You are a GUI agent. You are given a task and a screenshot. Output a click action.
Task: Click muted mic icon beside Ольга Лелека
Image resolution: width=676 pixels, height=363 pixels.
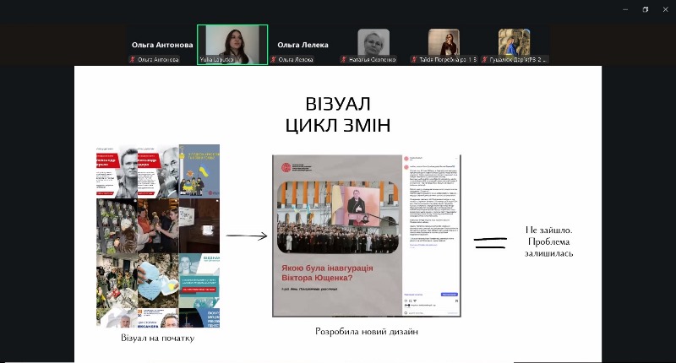[x=274, y=59]
